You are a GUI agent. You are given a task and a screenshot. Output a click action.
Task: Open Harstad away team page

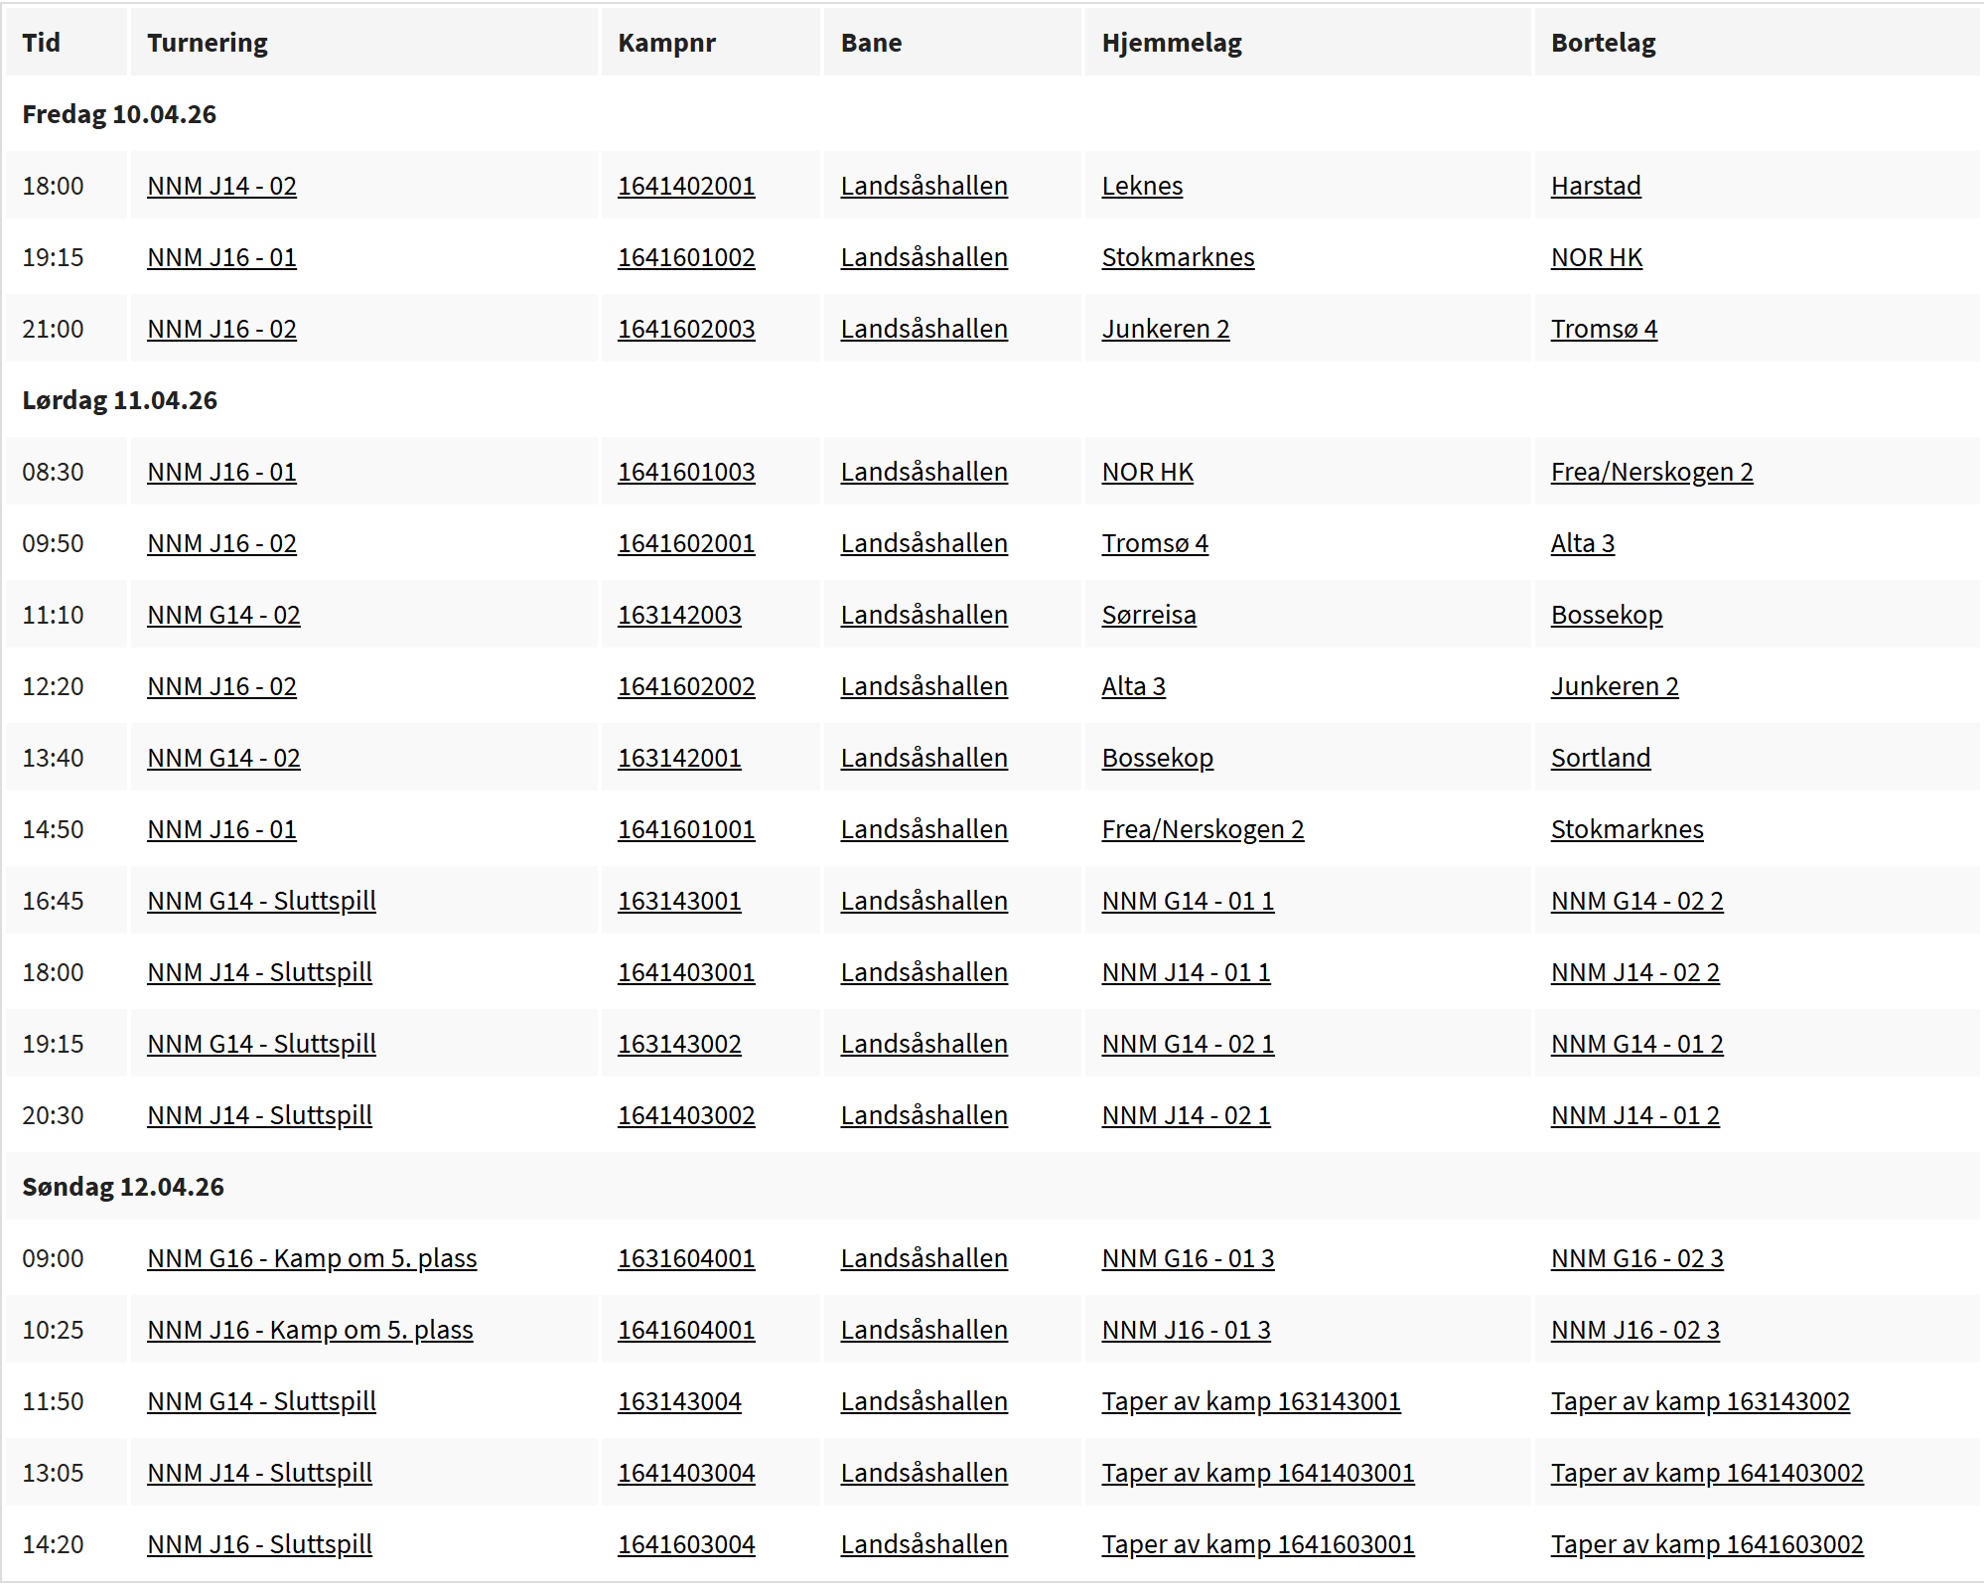(1595, 186)
